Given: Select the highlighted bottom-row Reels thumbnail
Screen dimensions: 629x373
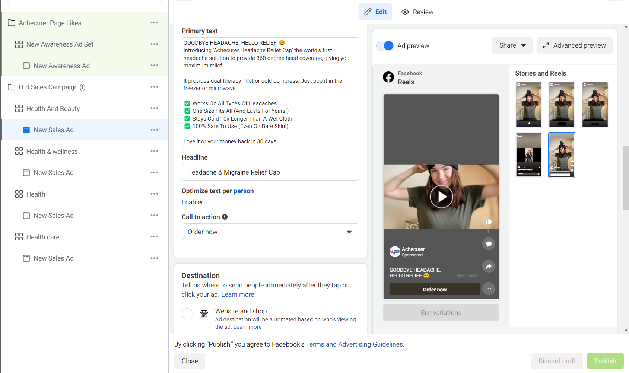Looking at the screenshot, I should (x=562, y=155).
